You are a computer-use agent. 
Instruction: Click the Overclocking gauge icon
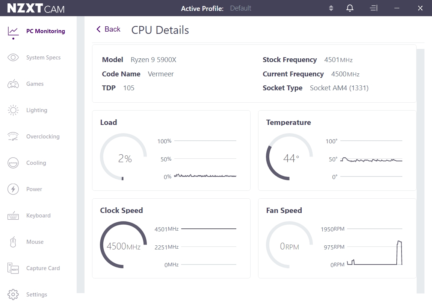[13, 136]
